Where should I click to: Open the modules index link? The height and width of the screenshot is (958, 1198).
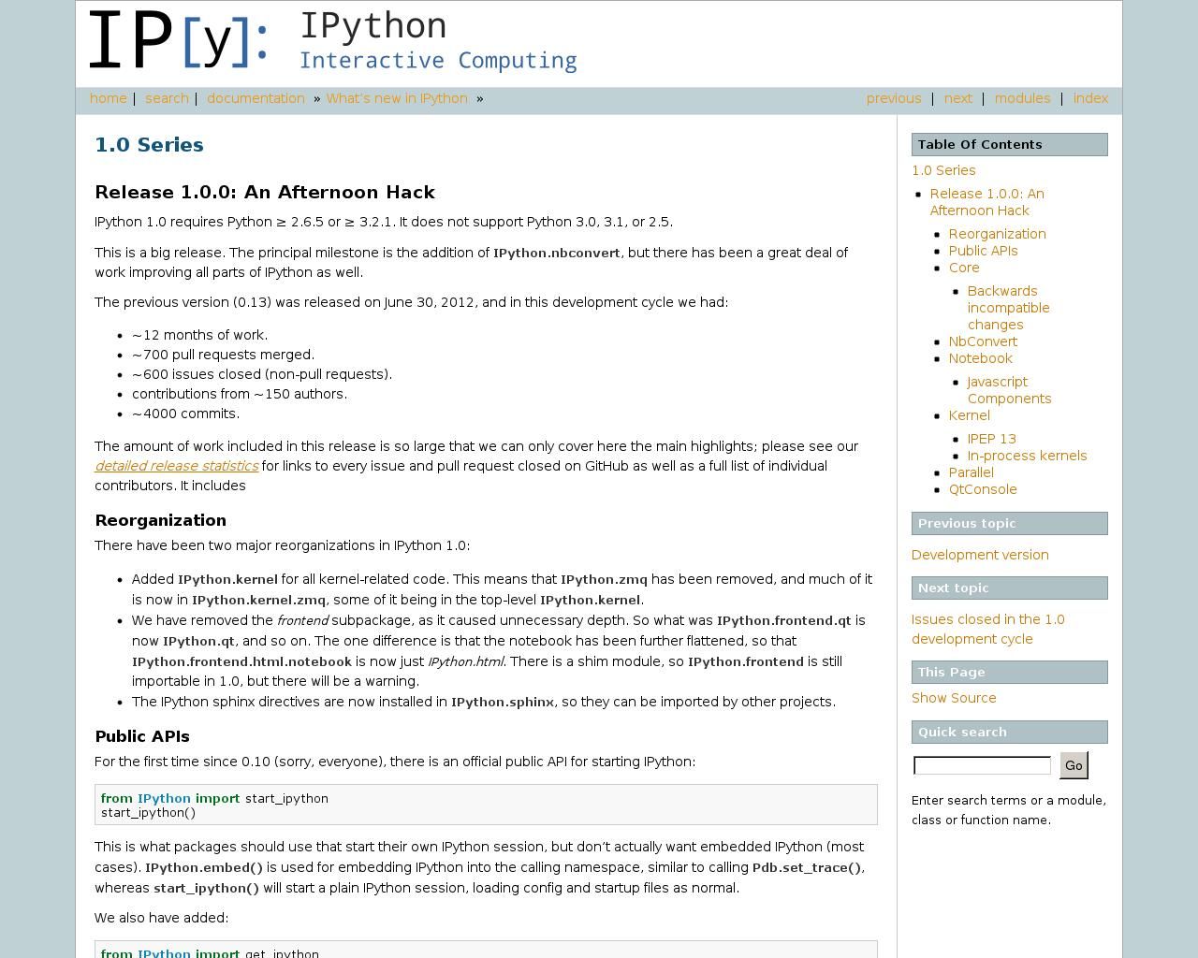(1022, 98)
